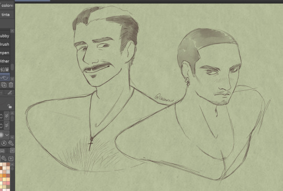Pick the olive-tan color swatch
This screenshot has width=283, height=191.
[x=8, y=187]
